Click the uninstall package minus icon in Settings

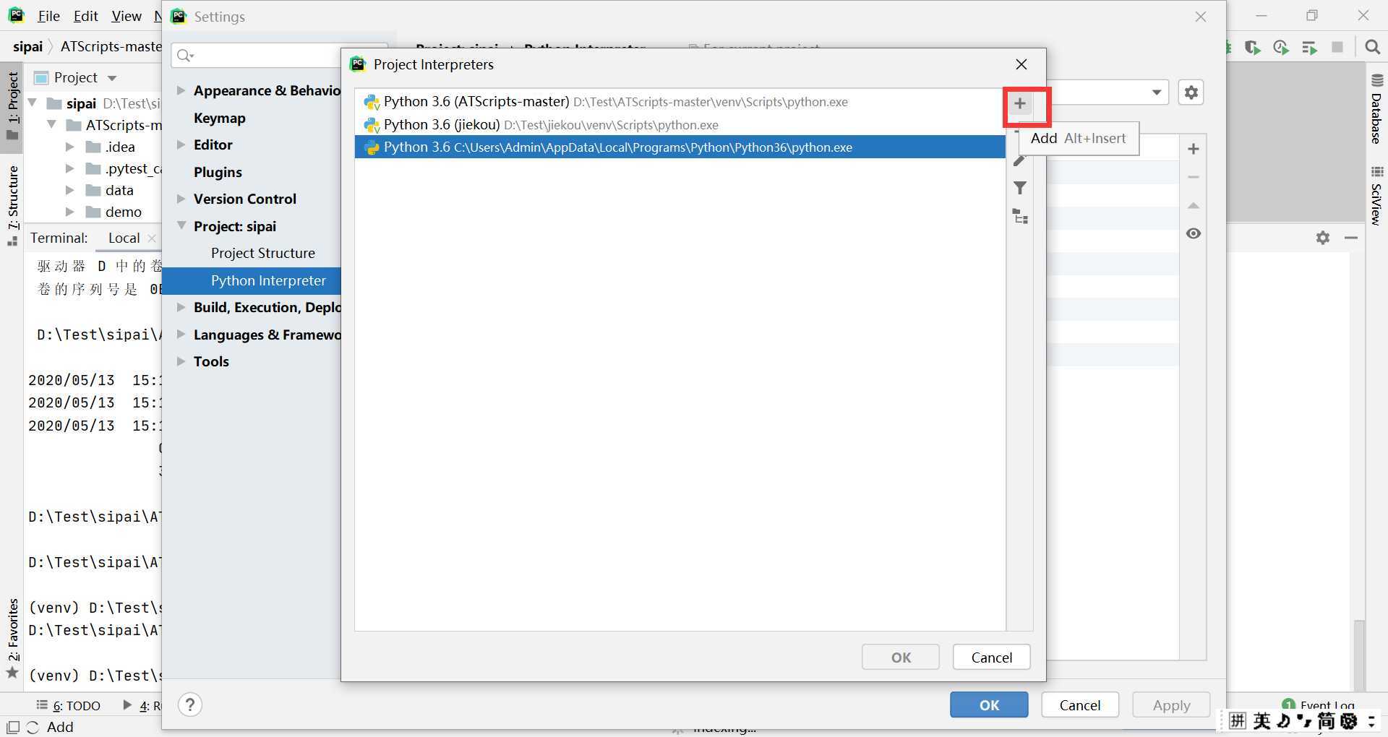[1194, 177]
